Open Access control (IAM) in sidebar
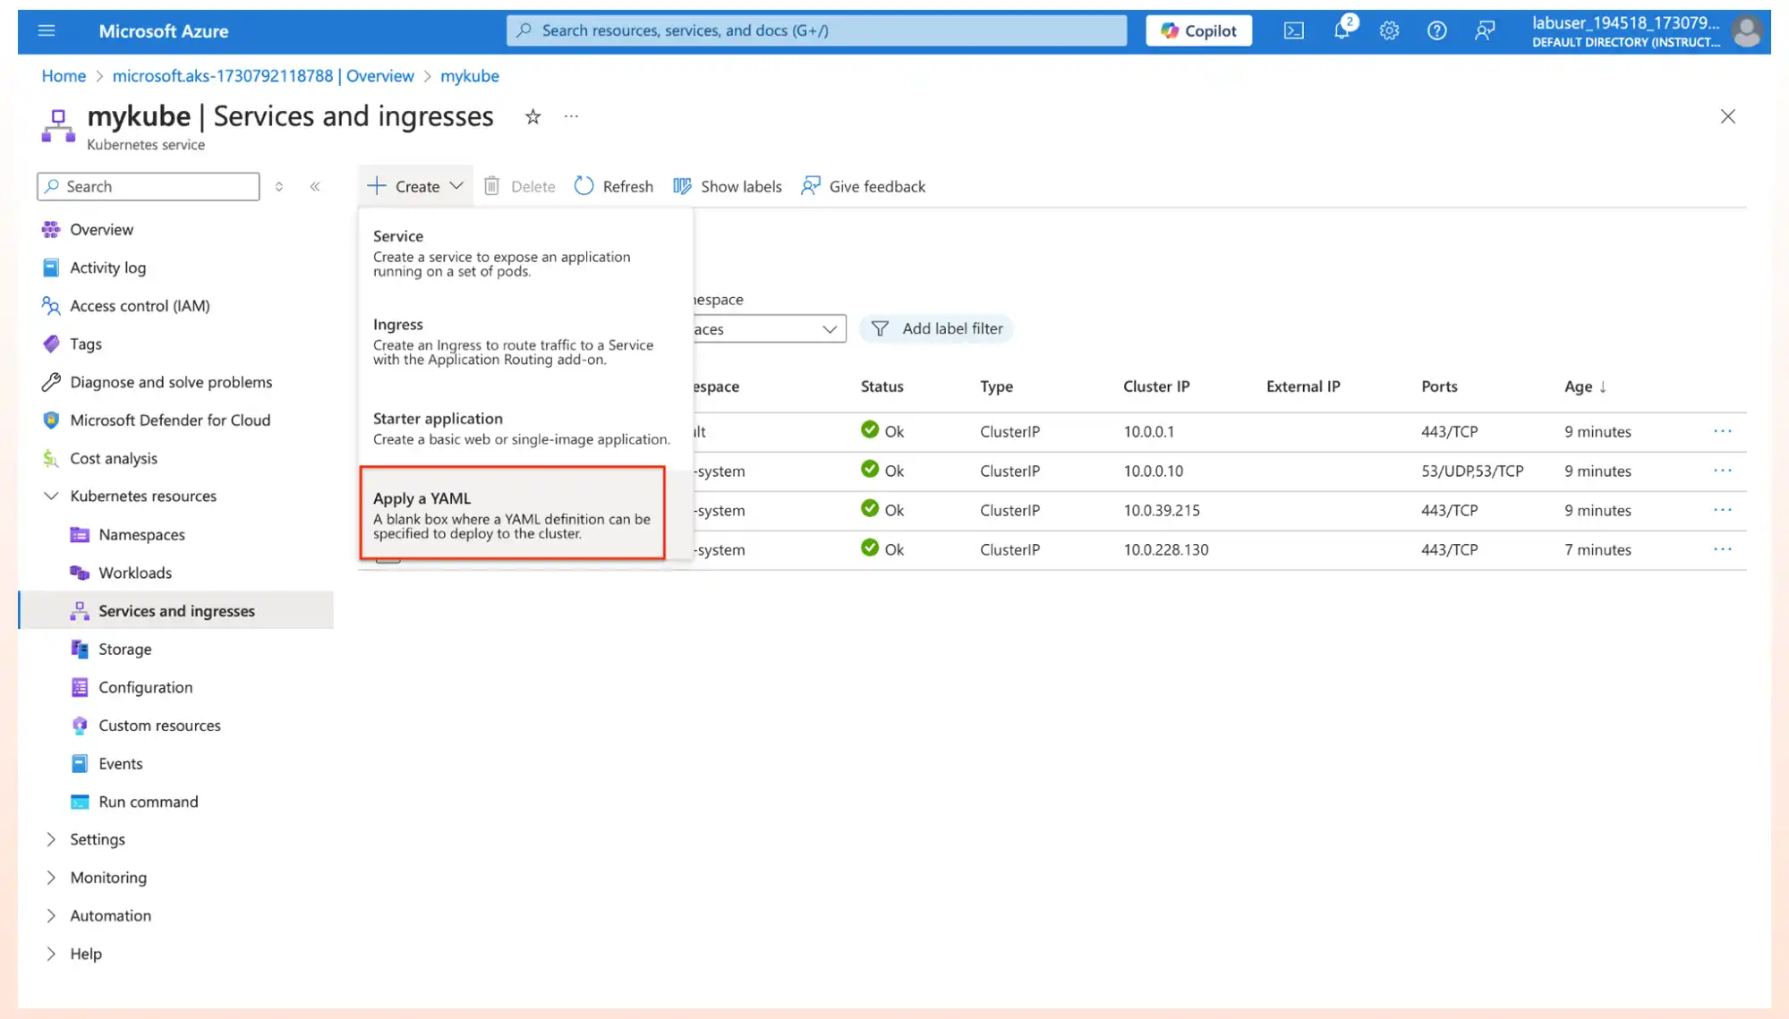This screenshot has width=1789, height=1019. (140, 306)
